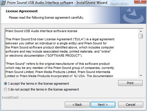The width and height of the screenshot is (147, 111).
Task: Click the EULA paragraph in the license text box
Action: click(x=60, y=47)
